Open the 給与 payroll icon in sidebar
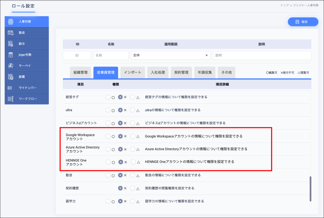The image size is (324, 218). tap(10, 44)
